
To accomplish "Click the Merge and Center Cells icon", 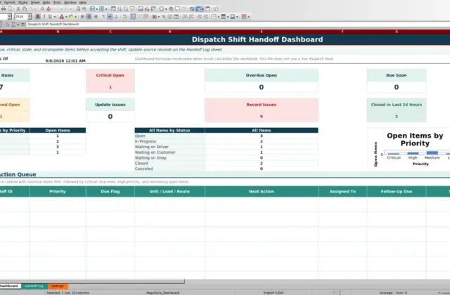I will pyautogui.click(x=133, y=17).
